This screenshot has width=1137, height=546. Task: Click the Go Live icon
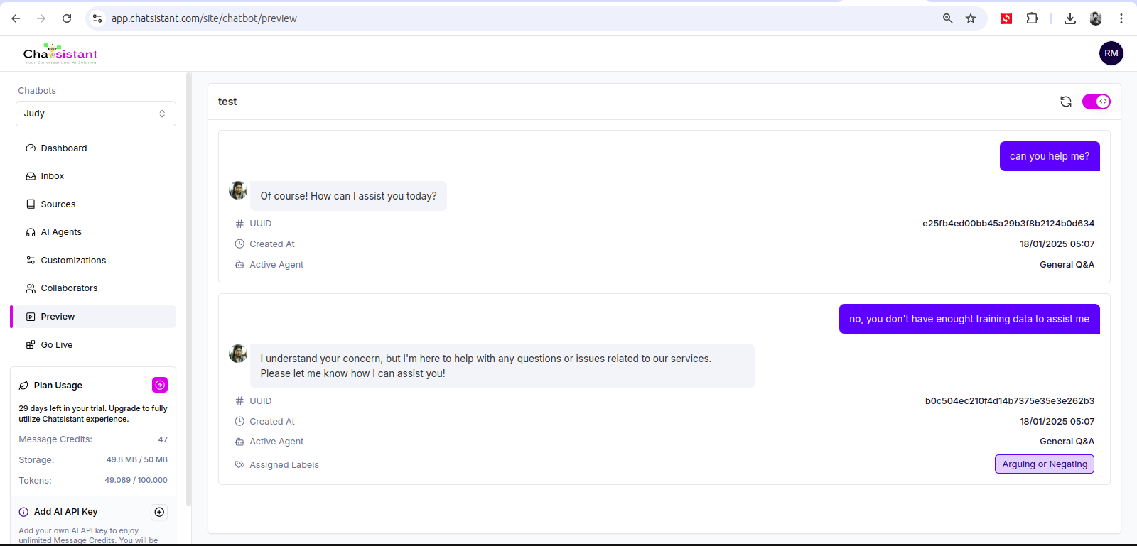[31, 345]
